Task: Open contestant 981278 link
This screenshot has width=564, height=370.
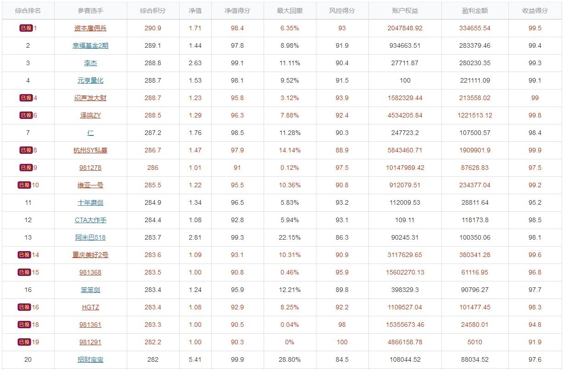Action: click(x=90, y=168)
